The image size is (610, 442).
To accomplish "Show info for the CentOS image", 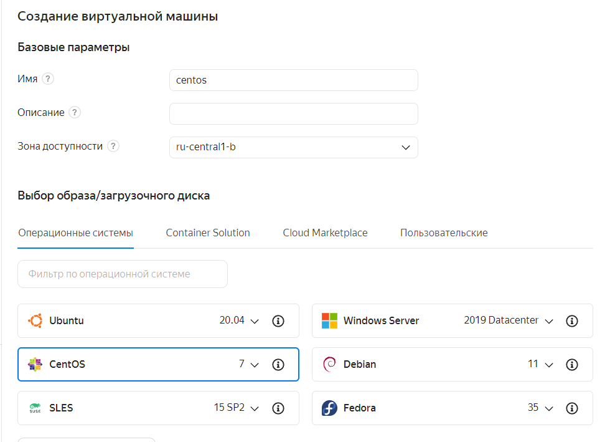I will coord(278,365).
